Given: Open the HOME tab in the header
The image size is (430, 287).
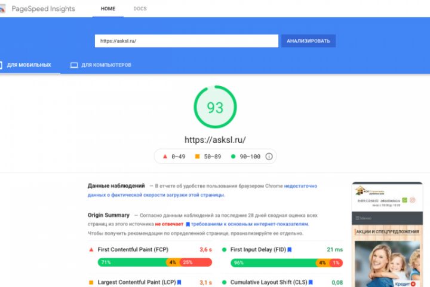Looking at the screenshot, I should pyautogui.click(x=108, y=9).
